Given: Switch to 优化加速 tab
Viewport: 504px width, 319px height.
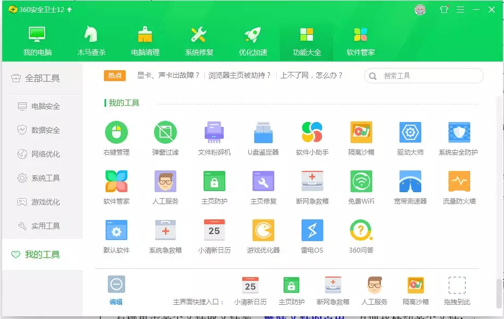Looking at the screenshot, I should [x=253, y=41].
